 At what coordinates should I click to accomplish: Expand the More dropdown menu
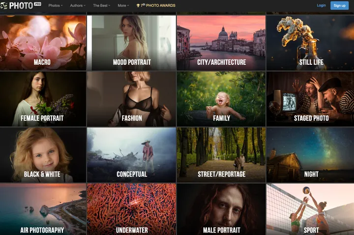[123, 5]
